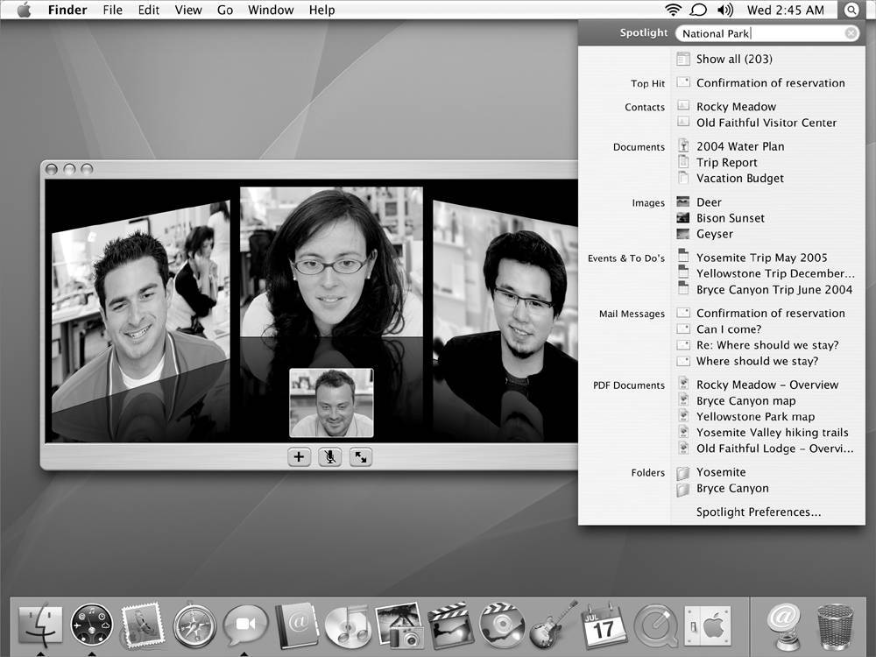Viewport: 876px width, 657px height.
Task: Open the Vacation Budget document
Action: (x=739, y=178)
